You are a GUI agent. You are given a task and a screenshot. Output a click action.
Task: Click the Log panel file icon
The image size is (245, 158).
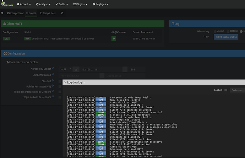[173, 24]
